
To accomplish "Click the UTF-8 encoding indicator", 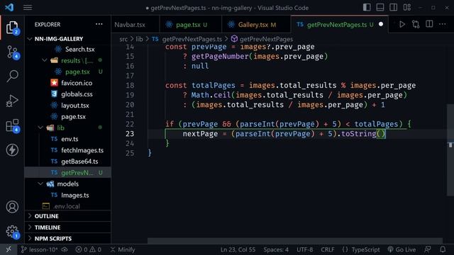I will coord(304,249).
